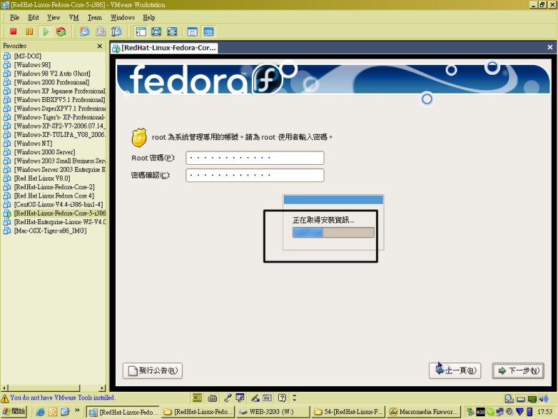Click the red Power Off toolbar icon
Viewport: 558px width, 419px height.
tap(13, 31)
